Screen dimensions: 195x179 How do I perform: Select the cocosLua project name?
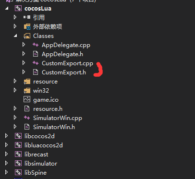coord(38,9)
